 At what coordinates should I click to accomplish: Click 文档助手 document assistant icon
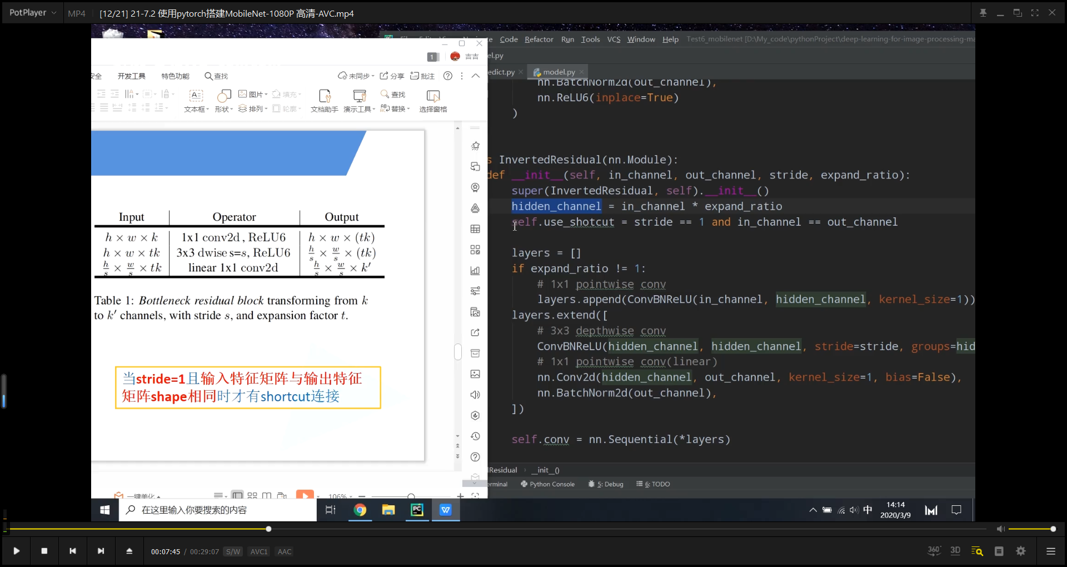point(325,101)
